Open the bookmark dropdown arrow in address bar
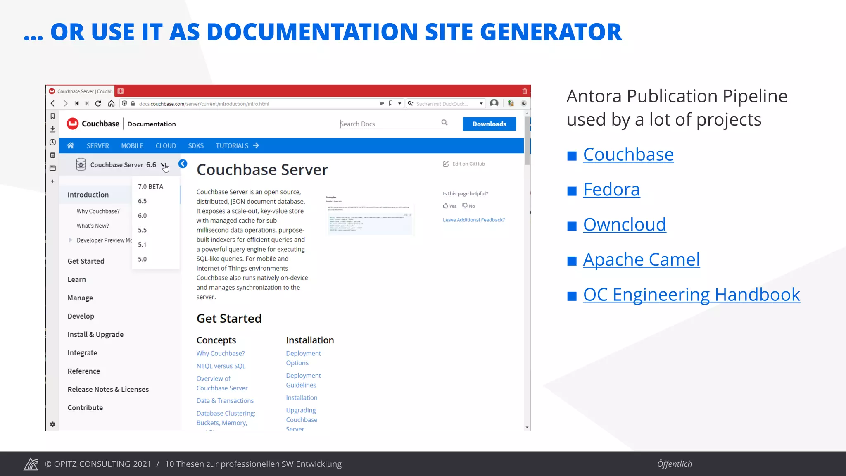846x476 pixels. 399,103
